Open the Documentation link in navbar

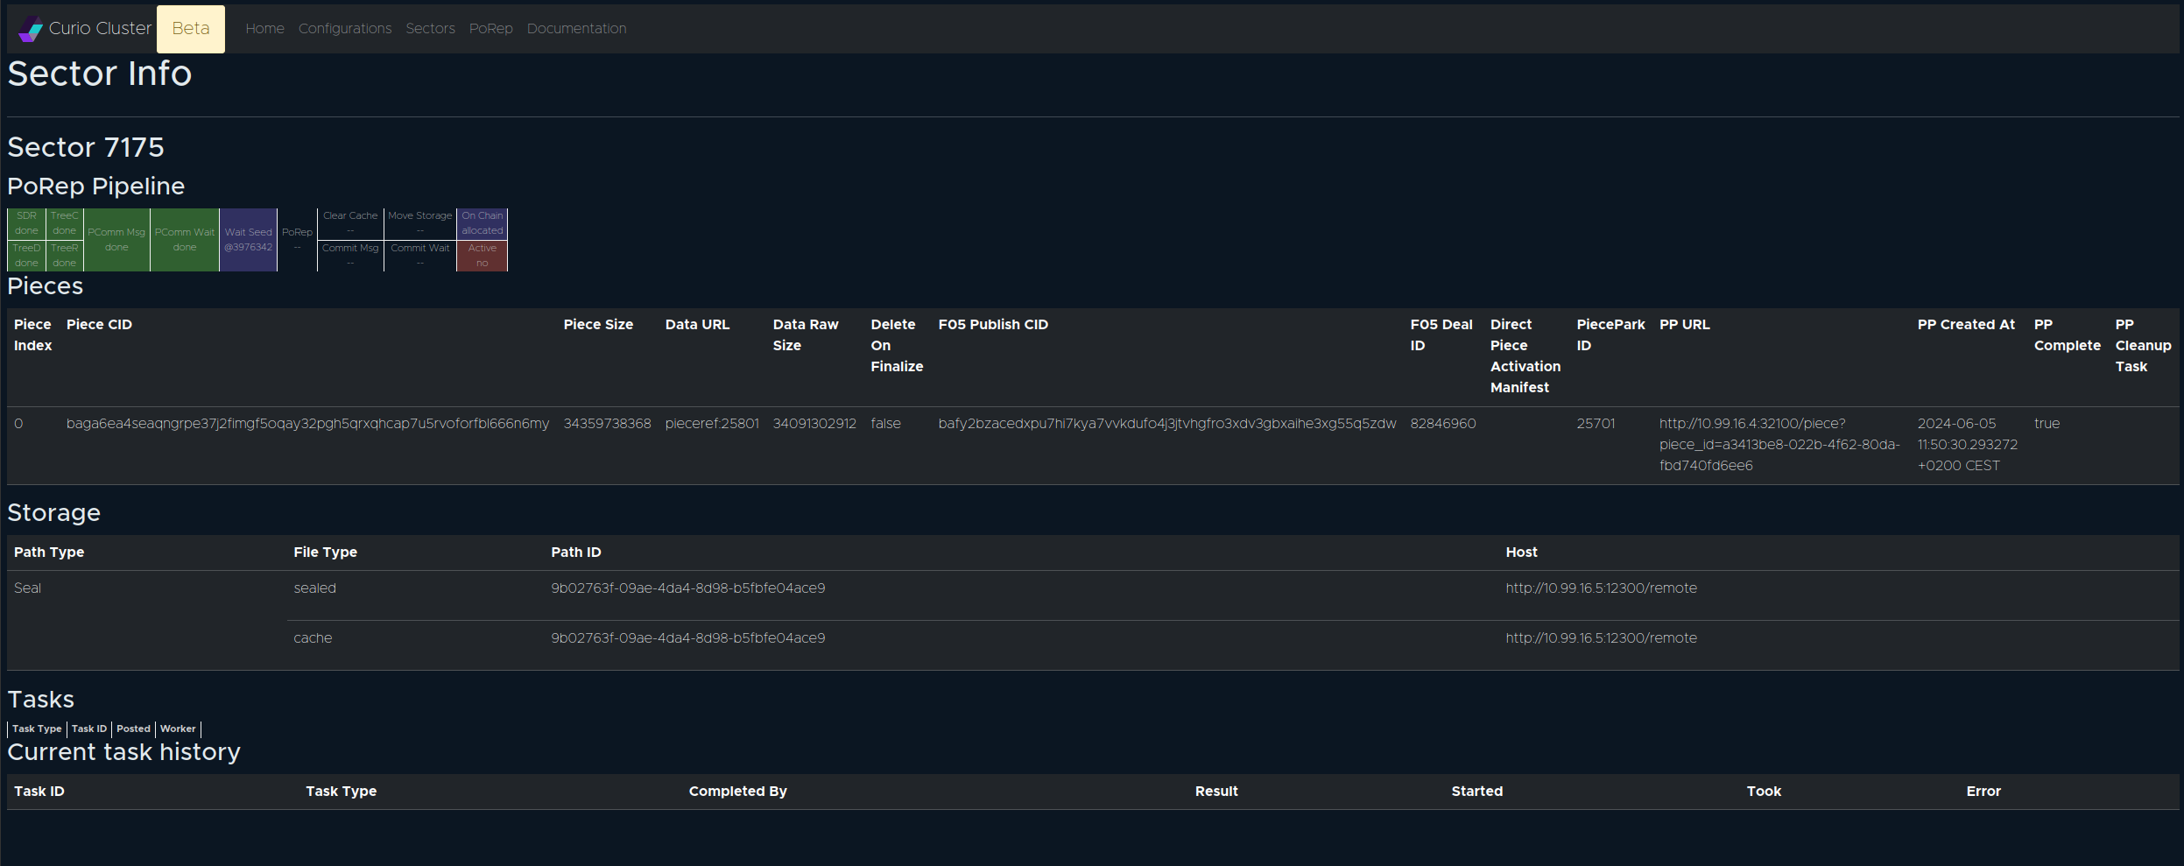pyautogui.click(x=576, y=29)
